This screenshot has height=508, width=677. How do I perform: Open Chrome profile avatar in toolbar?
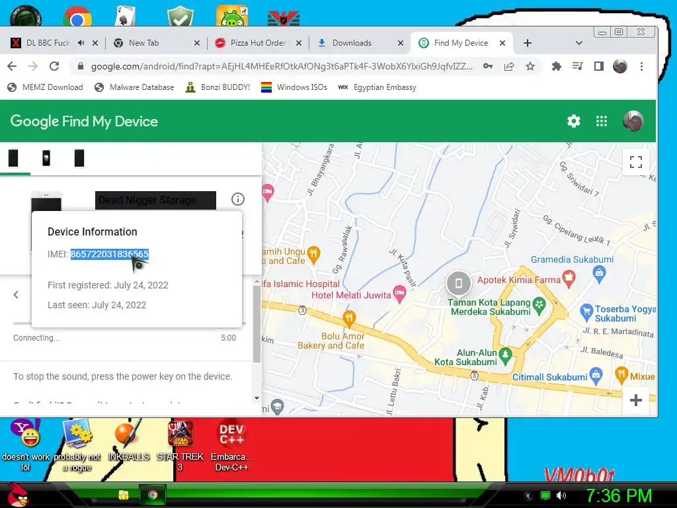pyautogui.click(x=620, y=66)
